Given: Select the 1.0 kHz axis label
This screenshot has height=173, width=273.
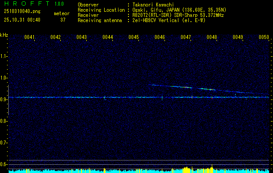Looking at the screenshot, I should click(x=4, y=78).
